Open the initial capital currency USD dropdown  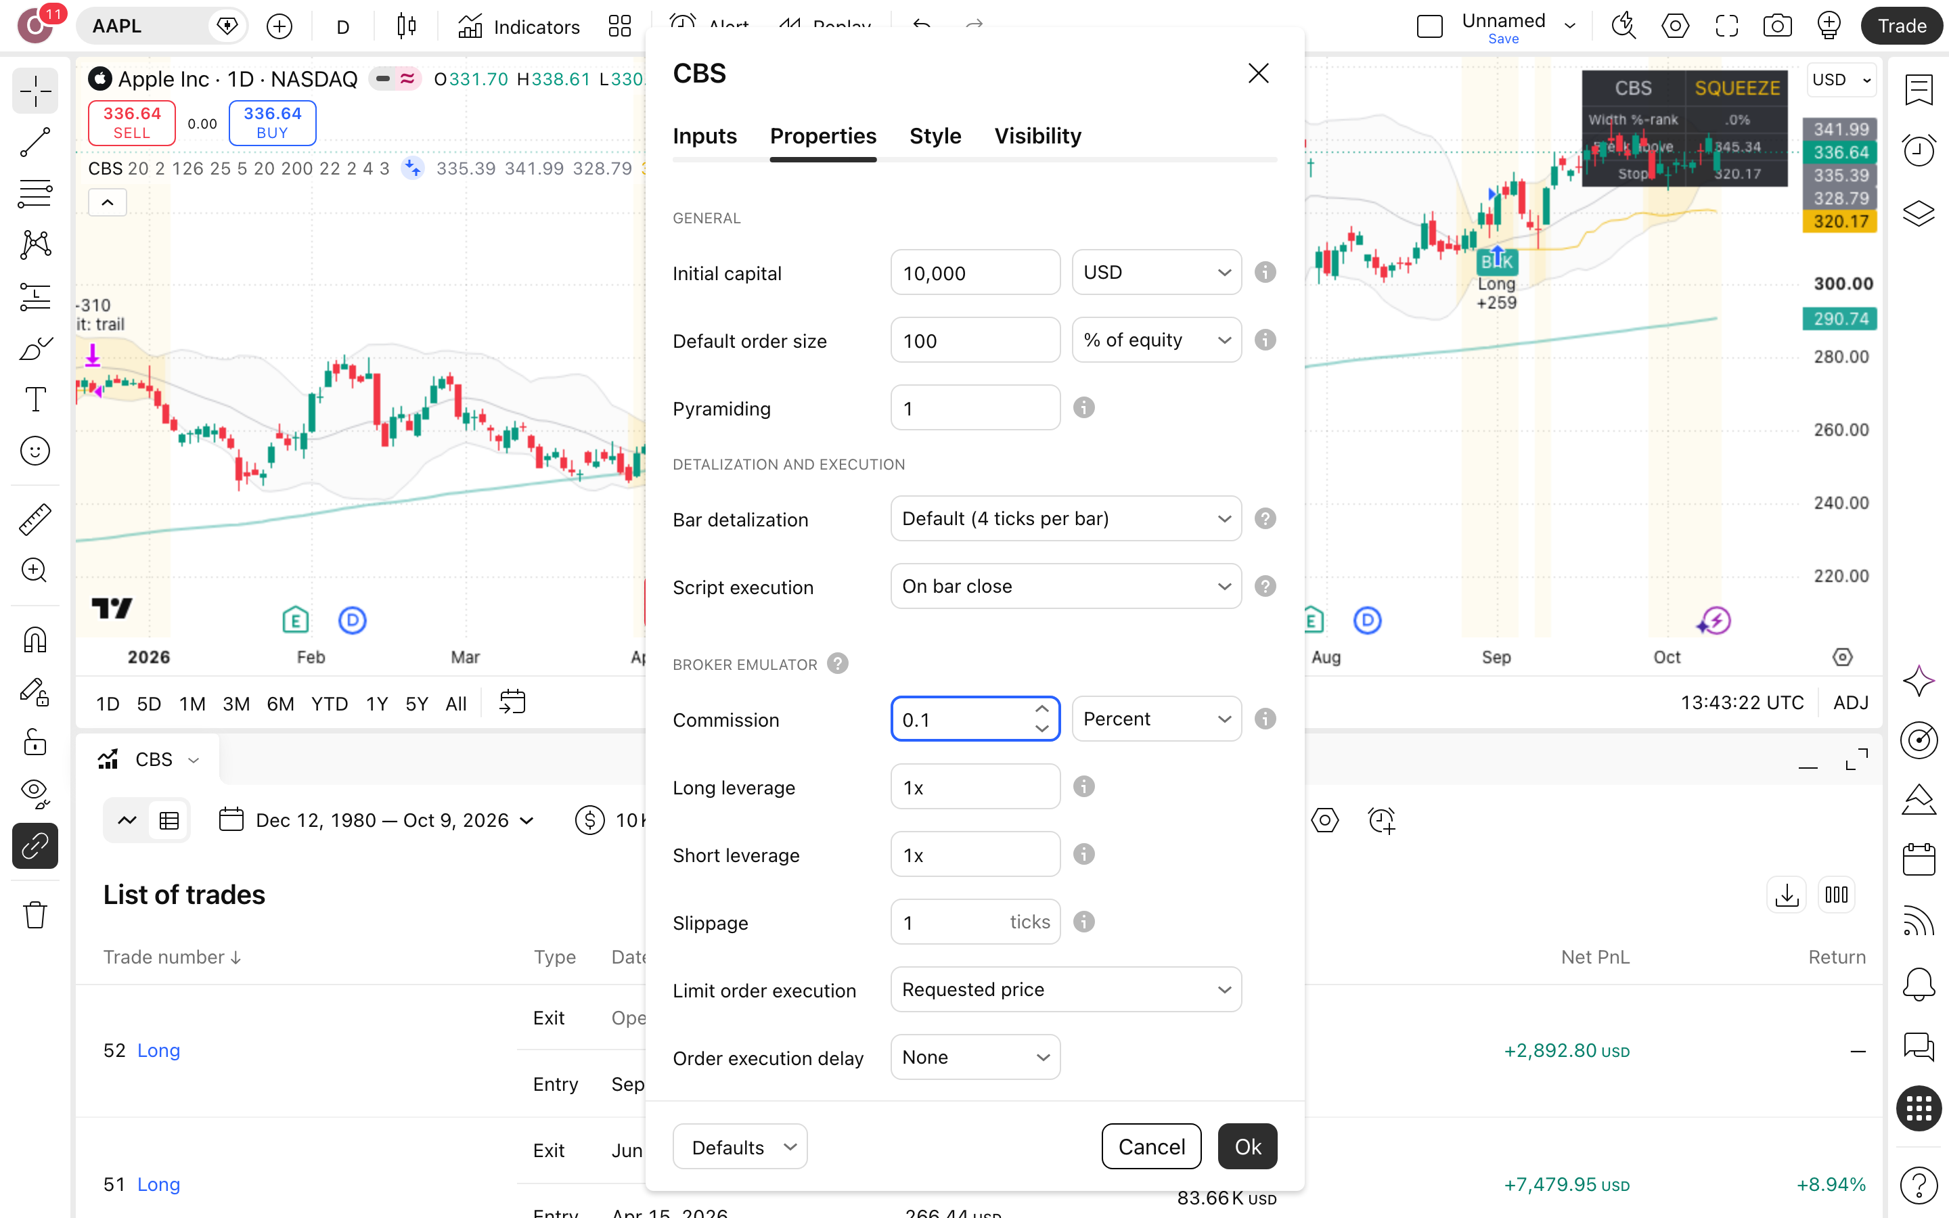point(1157,272)
